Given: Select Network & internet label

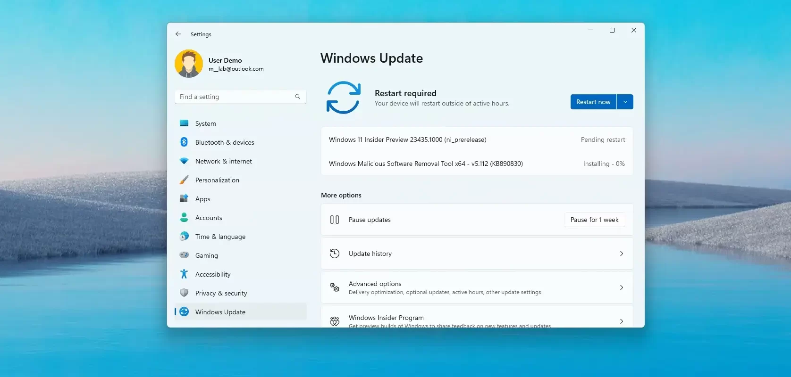Looking at the screenshot, I should (x=224, y=161).
